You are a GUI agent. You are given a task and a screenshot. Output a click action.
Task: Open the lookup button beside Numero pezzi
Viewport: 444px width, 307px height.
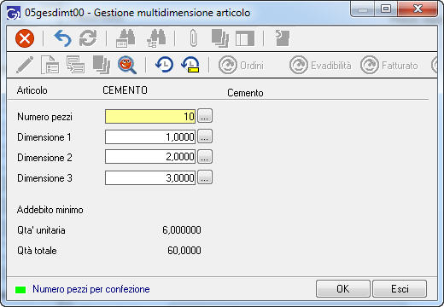point(205,116)
